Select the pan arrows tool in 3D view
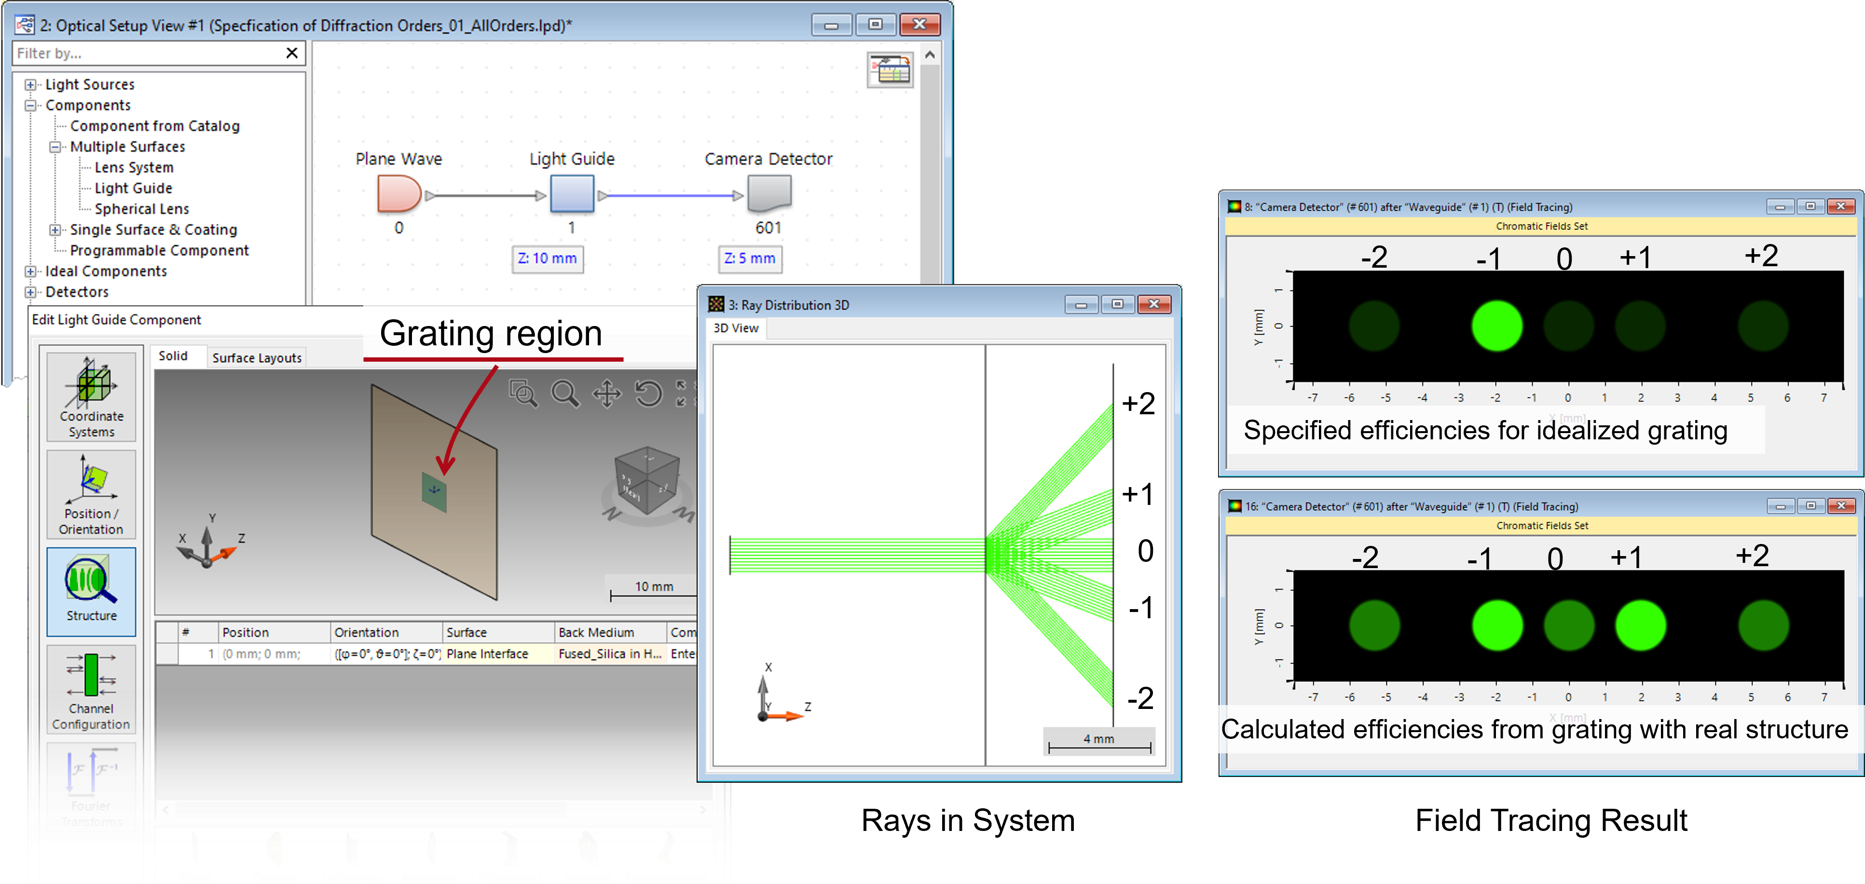This screenshot has height=884, width=1865. tap(607, 394)
